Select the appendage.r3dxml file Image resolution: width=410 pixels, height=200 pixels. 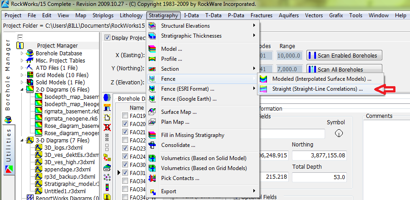tap(68, 169)
